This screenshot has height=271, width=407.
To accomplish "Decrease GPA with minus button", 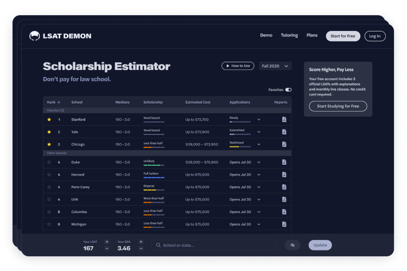I will [141, 248].
